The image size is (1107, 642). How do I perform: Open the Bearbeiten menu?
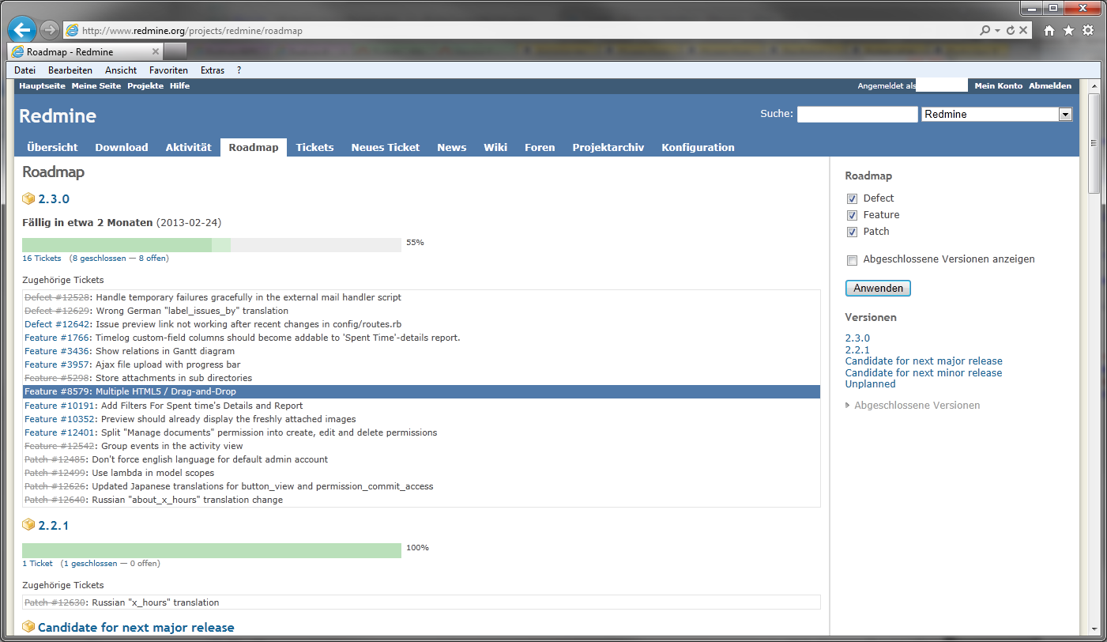[x=70, y=70]
